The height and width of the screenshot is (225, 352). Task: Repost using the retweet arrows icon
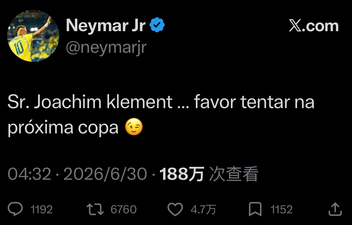click(95, 210)
